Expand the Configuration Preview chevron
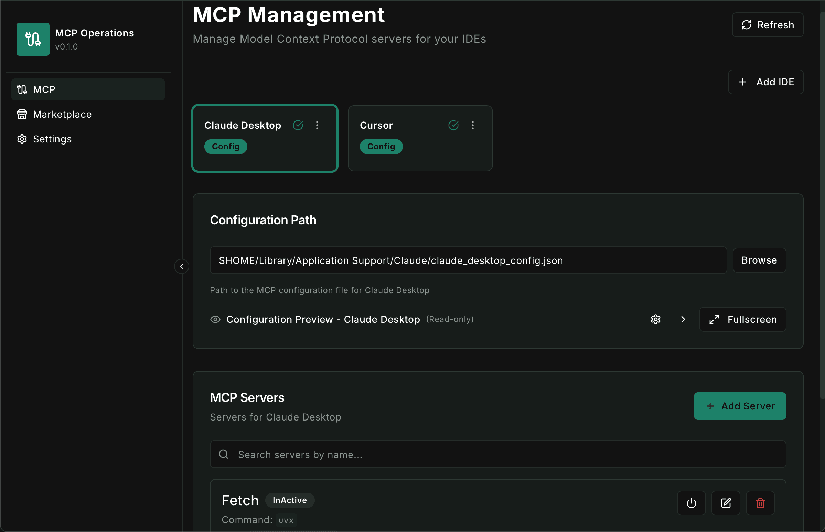 click(683, 319)
